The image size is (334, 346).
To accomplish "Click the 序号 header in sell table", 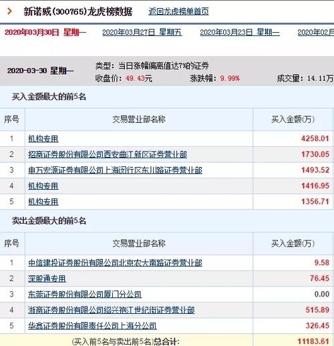I will click(11, 243).
